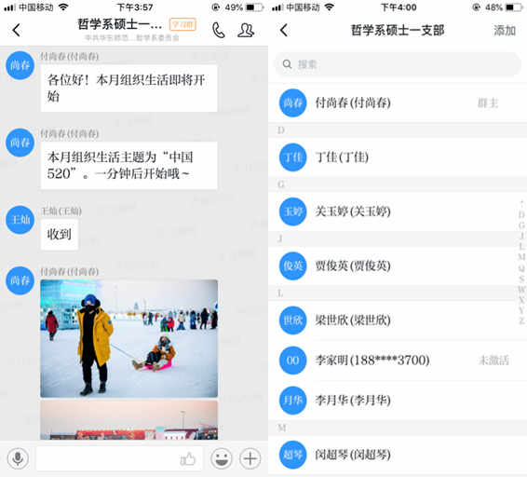Tap the voice call phone icon
The image size is (527, 477).
point(219,30)
